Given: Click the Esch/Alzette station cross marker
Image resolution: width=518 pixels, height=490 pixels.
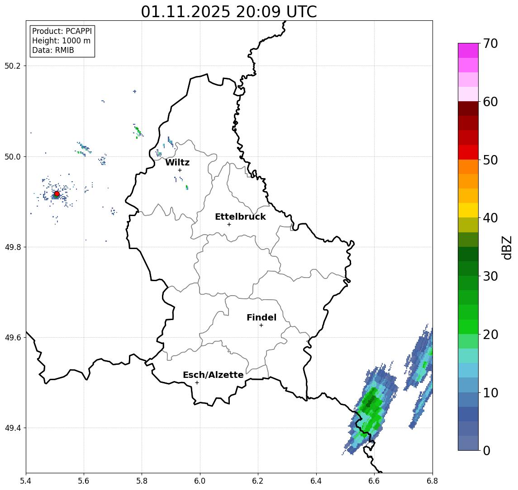Looking at the screenshot, I should (197, 383).
